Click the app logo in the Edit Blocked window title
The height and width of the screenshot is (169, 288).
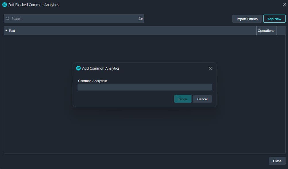tap(5, 5)
